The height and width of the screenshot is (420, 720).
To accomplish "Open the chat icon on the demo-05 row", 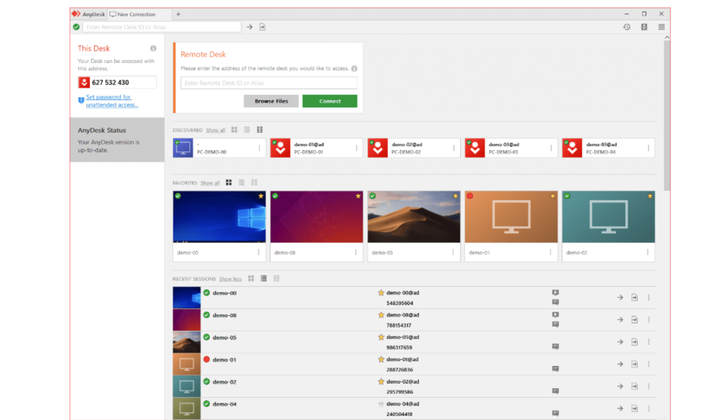I will pyautogui.click(x=555, y=347).
